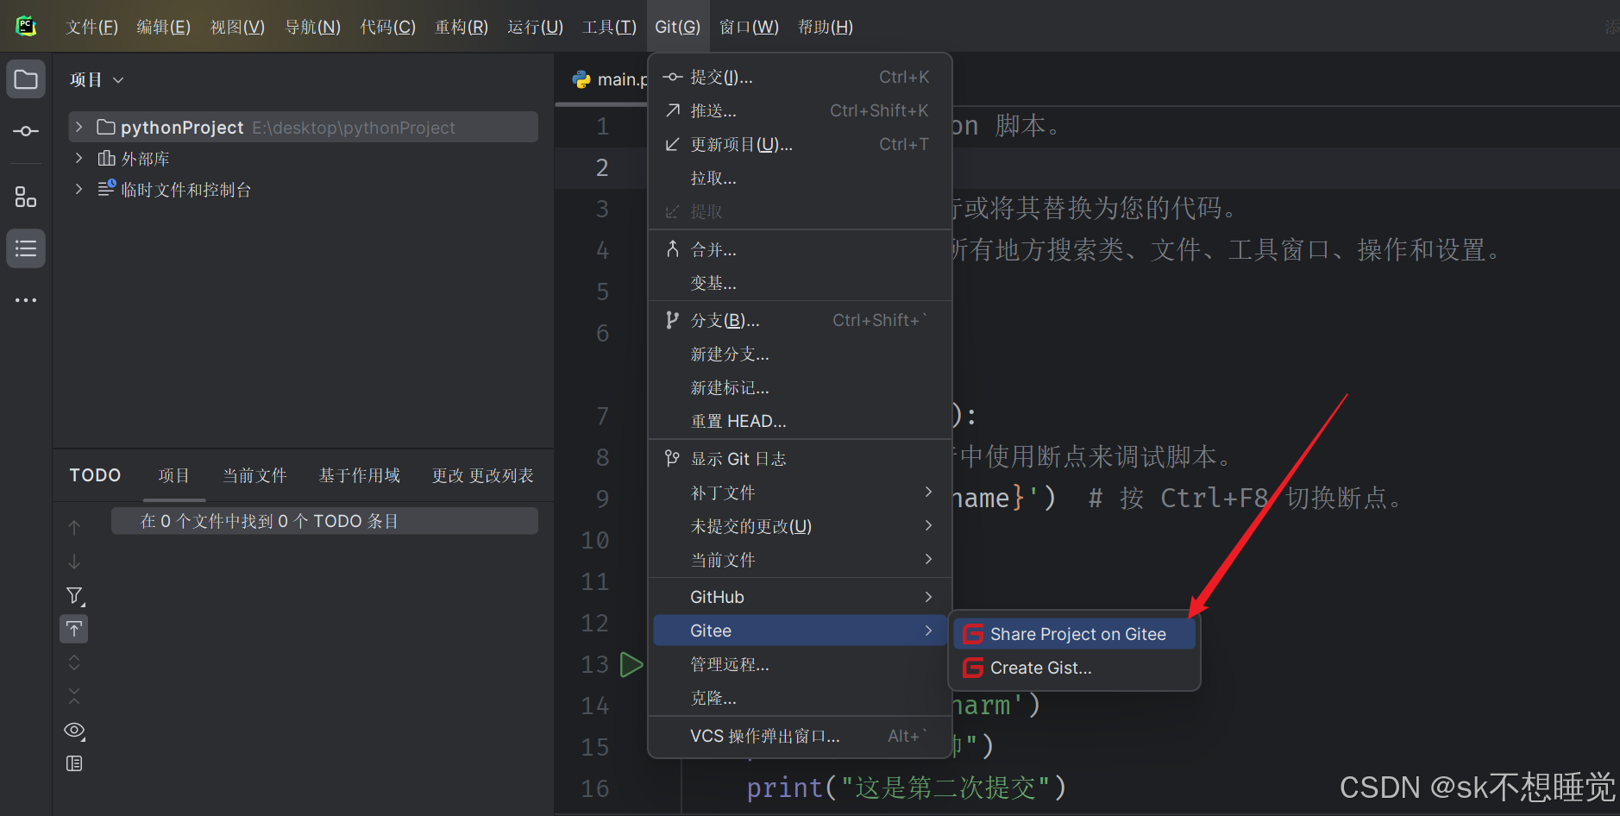Click line number 10 in gutter

pos(595,541)
